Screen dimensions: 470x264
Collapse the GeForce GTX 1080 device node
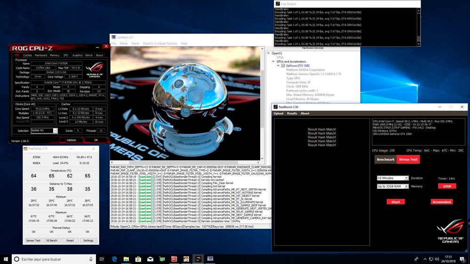click(278, 66)
